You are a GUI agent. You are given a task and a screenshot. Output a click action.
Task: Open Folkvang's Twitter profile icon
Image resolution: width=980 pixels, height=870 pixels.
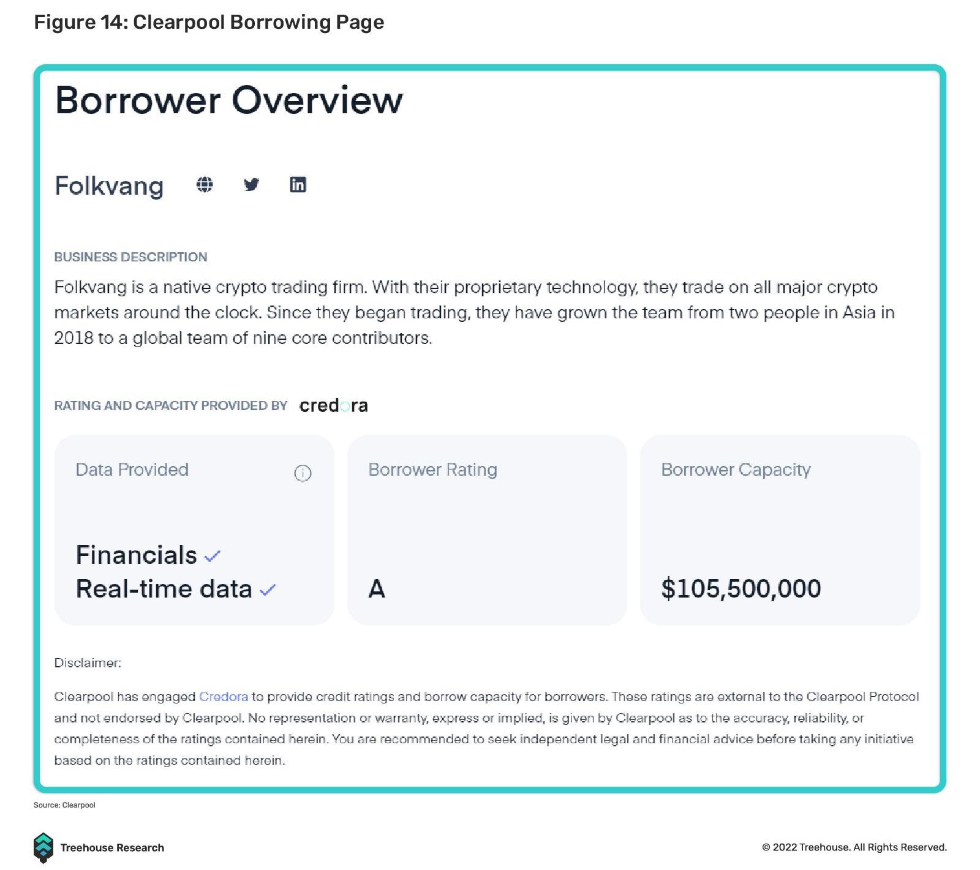click(x=251, y=184)
